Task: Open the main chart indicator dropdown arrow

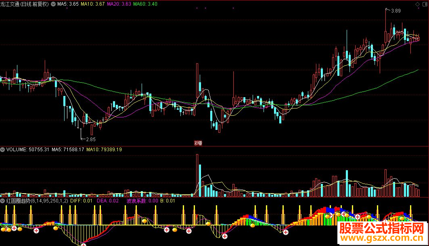Action: (x=53, y=4)
